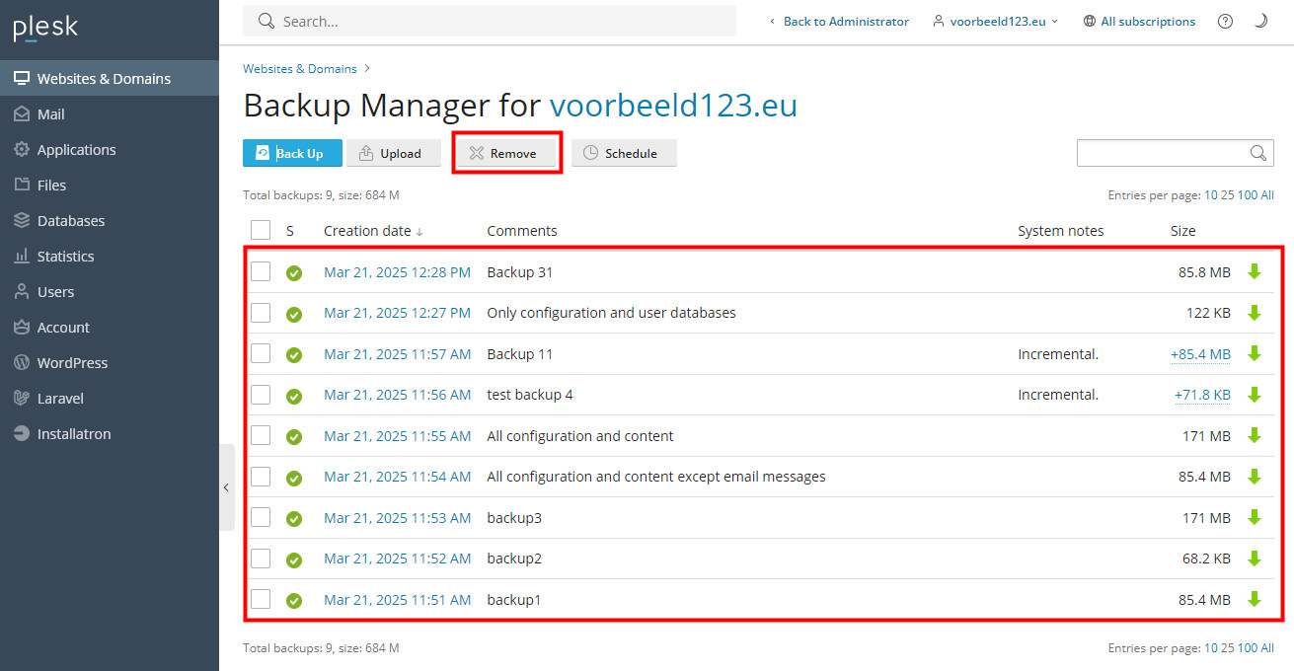Download the backup excluding email messages
The width and height of the screenshot is (1294, 671).
point(1255,477)
